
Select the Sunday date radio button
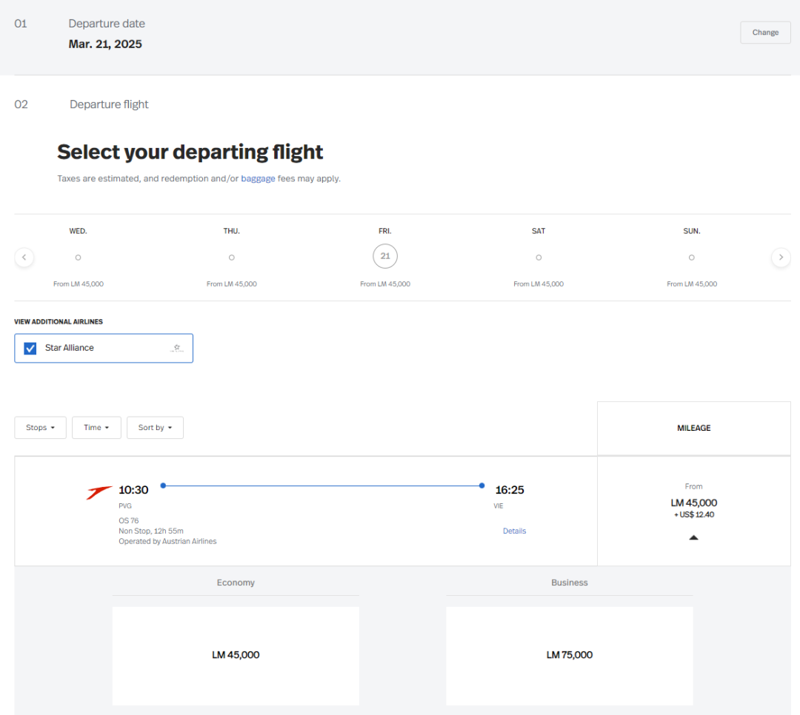692,258
